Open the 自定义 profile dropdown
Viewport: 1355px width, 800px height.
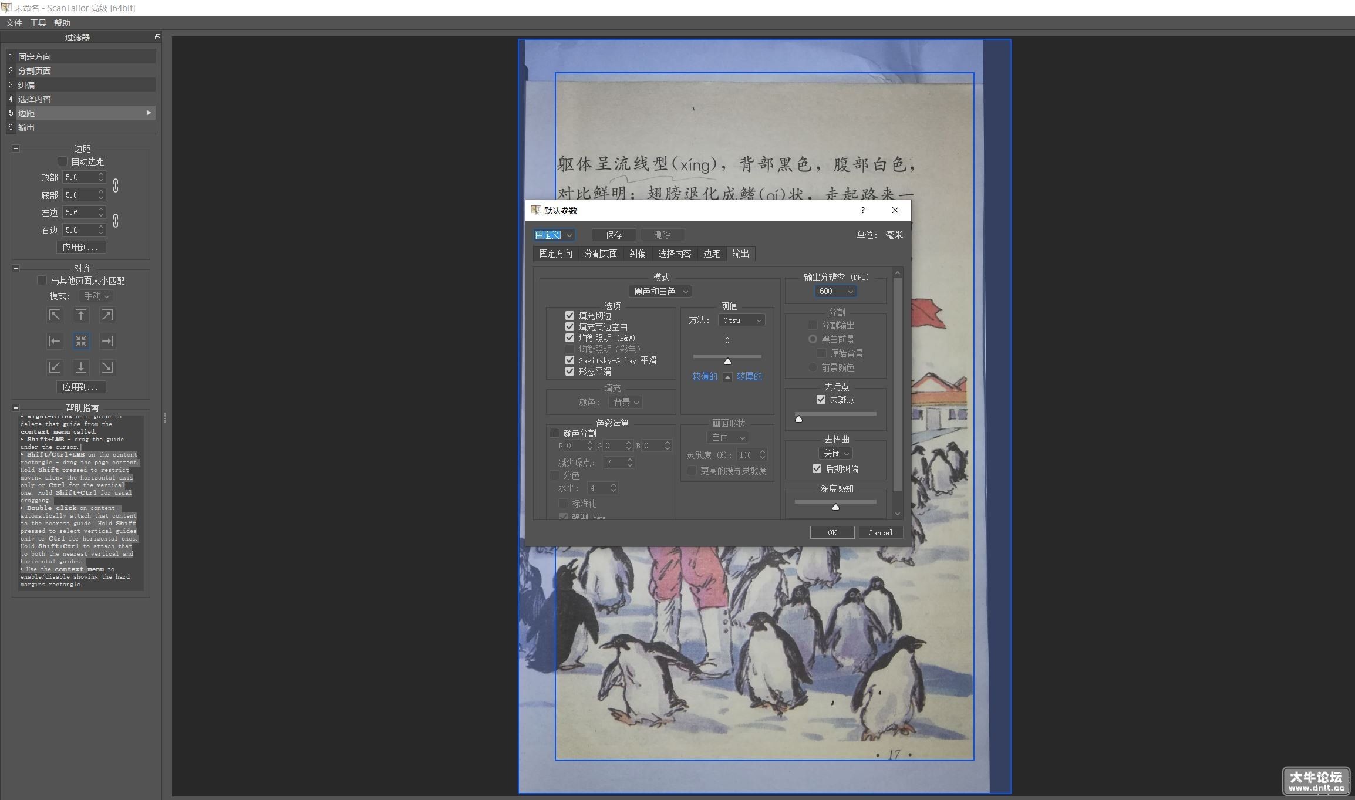tap(554, 235)
